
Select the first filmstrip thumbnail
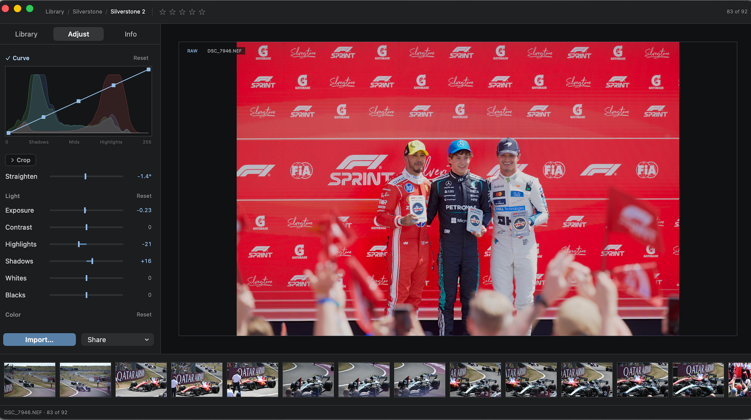pos(30,380)
